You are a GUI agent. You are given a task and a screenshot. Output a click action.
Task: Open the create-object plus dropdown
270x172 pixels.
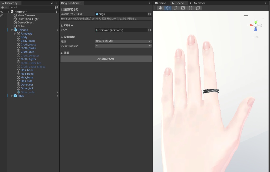4,7
